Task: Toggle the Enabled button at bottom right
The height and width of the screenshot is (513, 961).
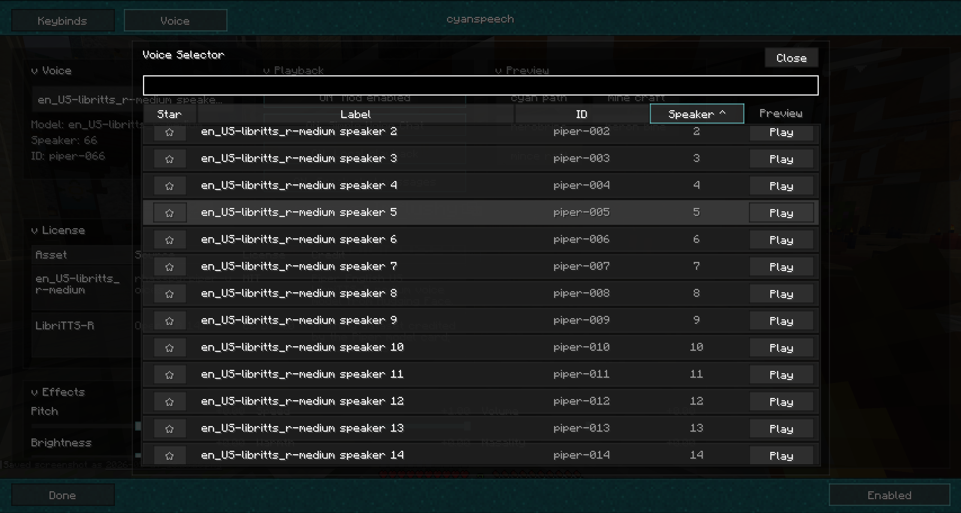Action: [889, 495]
